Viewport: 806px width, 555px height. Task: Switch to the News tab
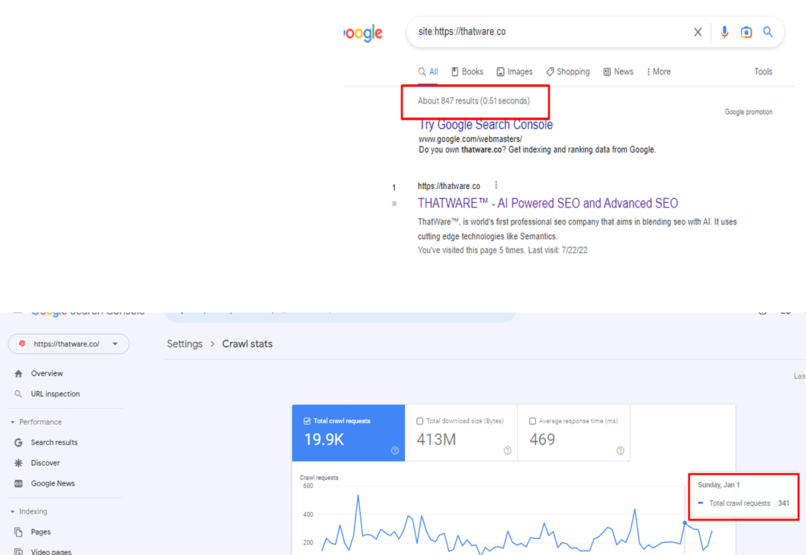(618, 72)
